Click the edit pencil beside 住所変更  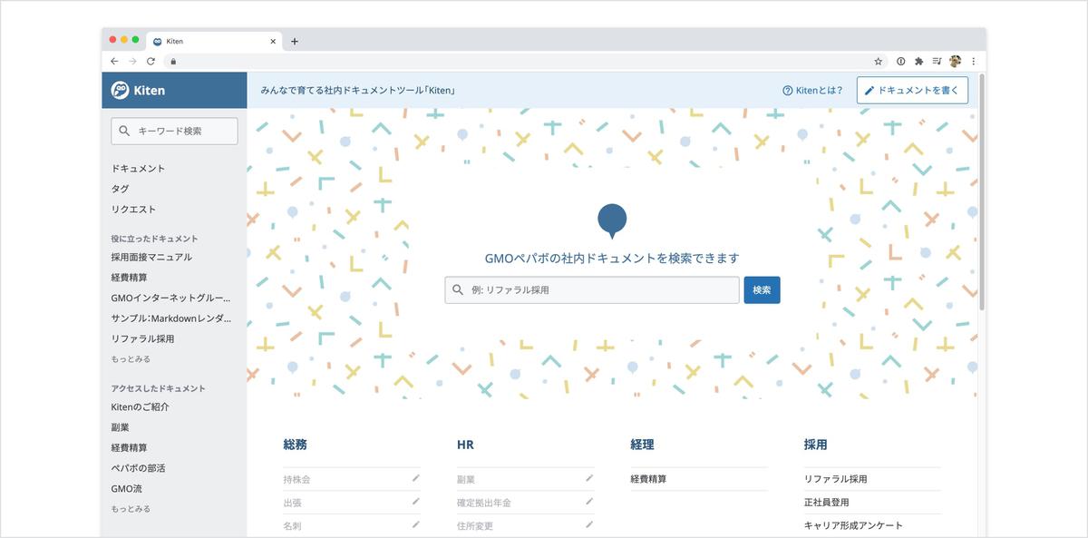[x=590, y=523]
